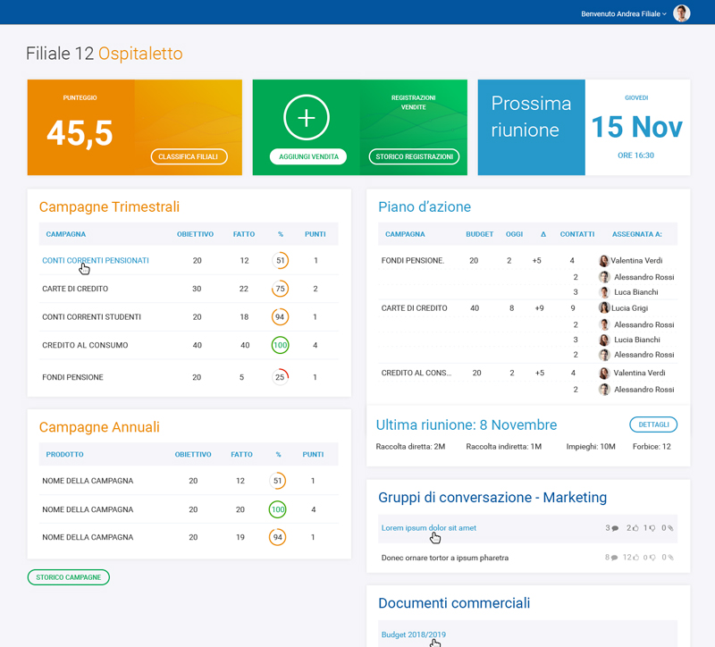715x647 pixels.
Task: Click Raccolta diretta: 2M value
Action: point(410,447)
